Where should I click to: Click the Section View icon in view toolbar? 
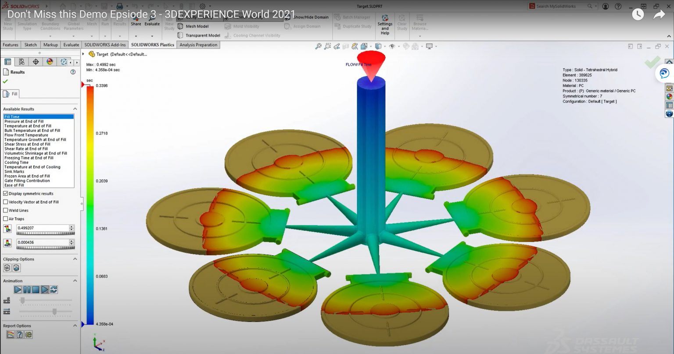pyautogui.click(x=346, y=46)
